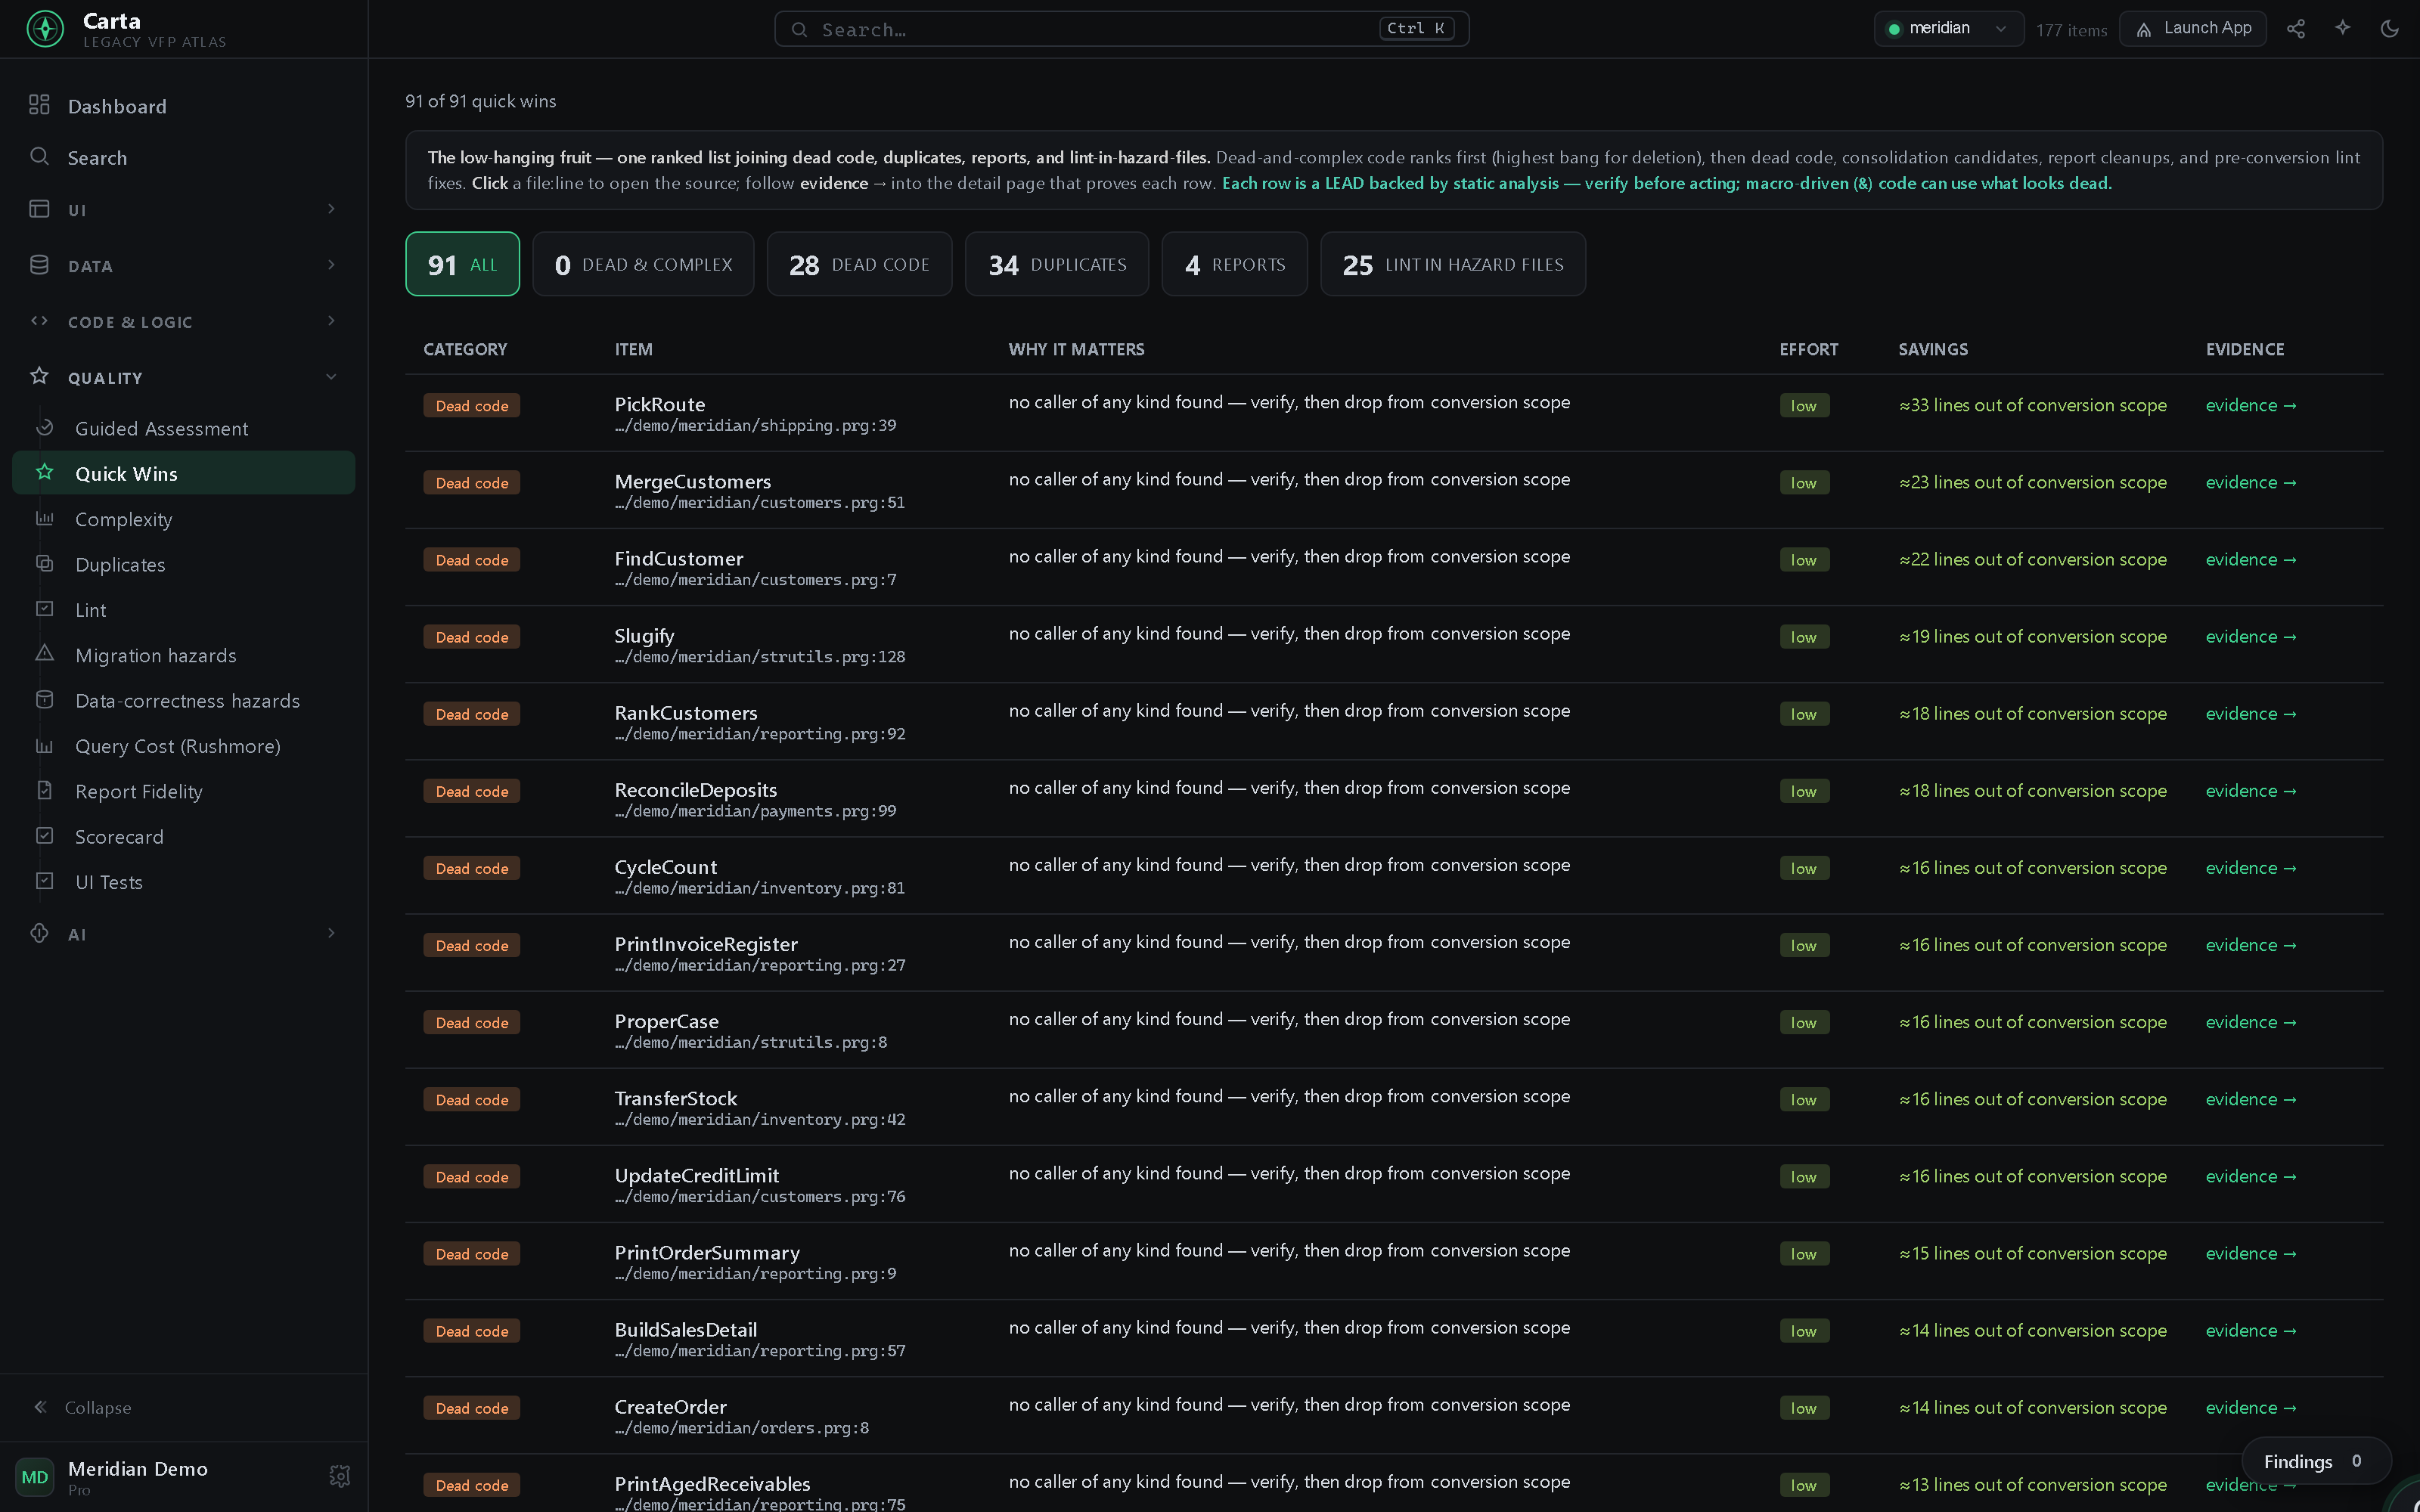Click '≈15 lines out of conversion scope'

click(2032, 1253)
